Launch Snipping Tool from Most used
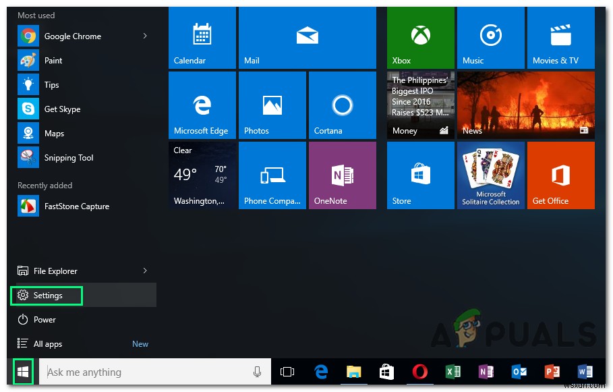 (68, 158)
